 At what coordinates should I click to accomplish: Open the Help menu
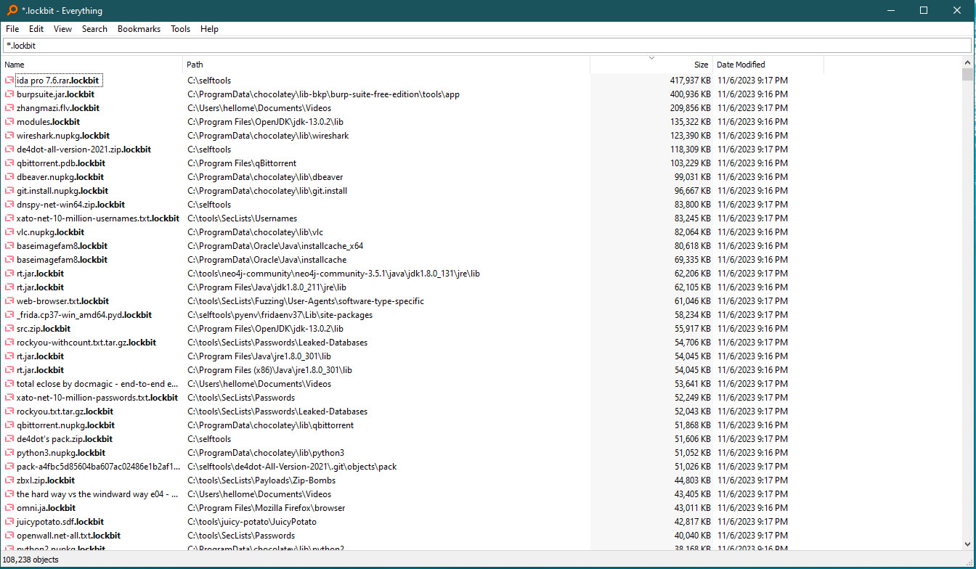tap(209, 29)
